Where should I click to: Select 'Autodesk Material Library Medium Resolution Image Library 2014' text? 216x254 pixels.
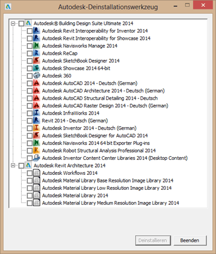[110, 203]
